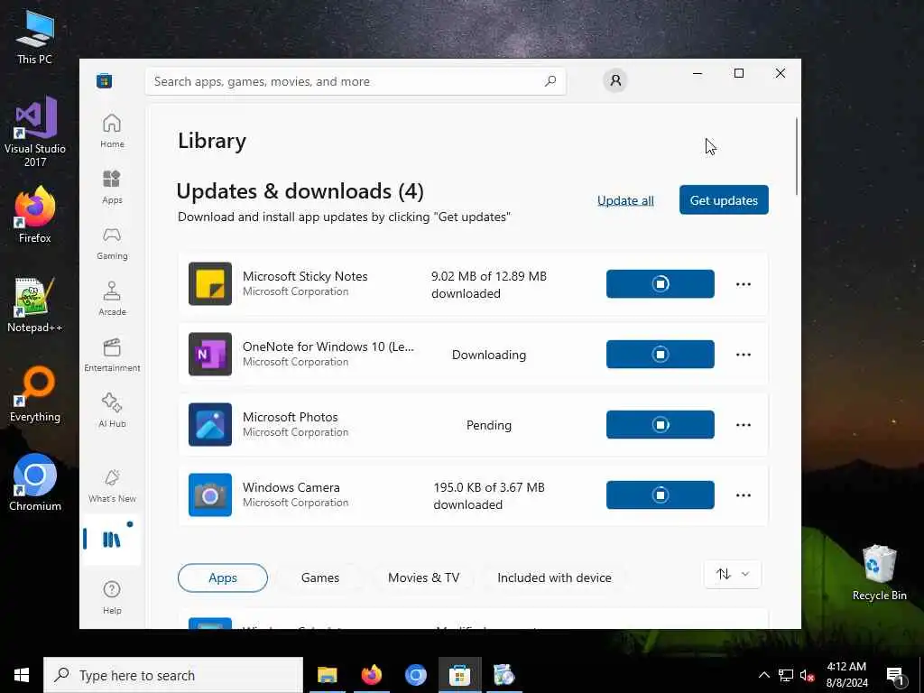
Task: Click the Update all link
Action: [x=625, y=200]
